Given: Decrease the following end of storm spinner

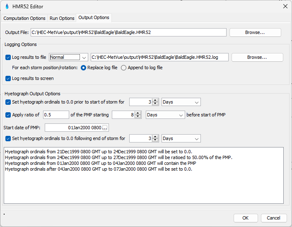Looking at the screenshot, I should [x=155, y=140].
